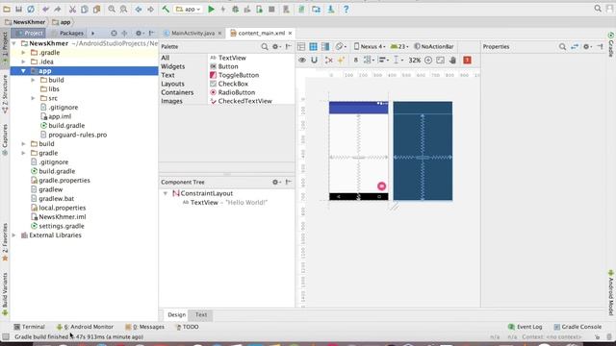Toggle Autoconnect magnet icon
Screen dimensions: 616x346
click(x=314, y=60)
